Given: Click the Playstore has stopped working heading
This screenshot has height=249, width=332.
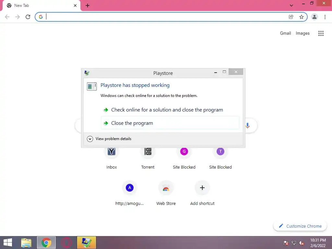Looking at the screenshot, I should (135, 85).
